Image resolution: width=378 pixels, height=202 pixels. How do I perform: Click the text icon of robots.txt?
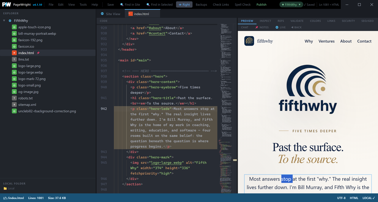(x=14, y=98)
